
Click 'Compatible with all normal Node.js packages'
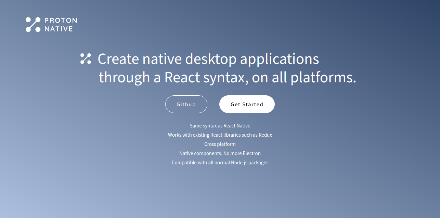tap(220, 163)
